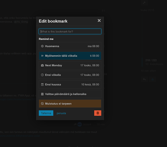This screenshot has height=147, width=167.
Task: Delete bookmark with red trash icon
Action: tap(98, 113)
